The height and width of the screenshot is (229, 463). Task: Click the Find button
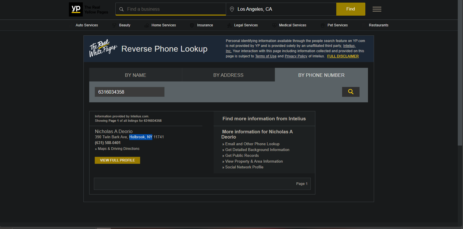pyautogui.click(x=351, y=9)
